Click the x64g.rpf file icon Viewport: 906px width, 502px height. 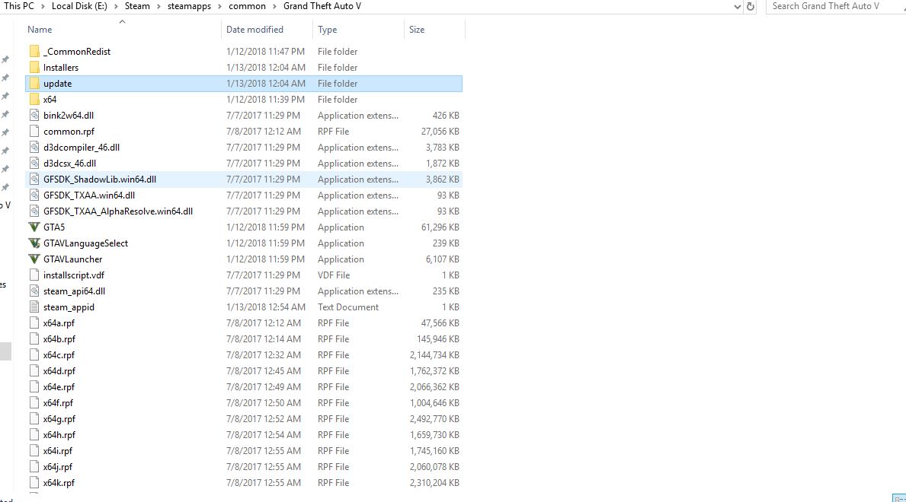(34, 419)
